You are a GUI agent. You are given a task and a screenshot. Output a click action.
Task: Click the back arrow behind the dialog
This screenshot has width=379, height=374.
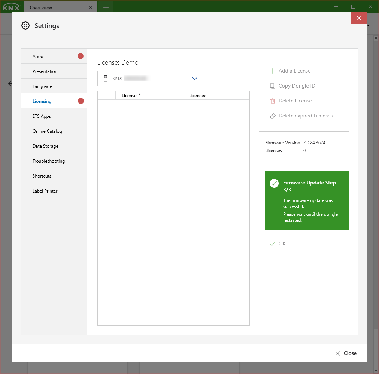tap(10, 84)
